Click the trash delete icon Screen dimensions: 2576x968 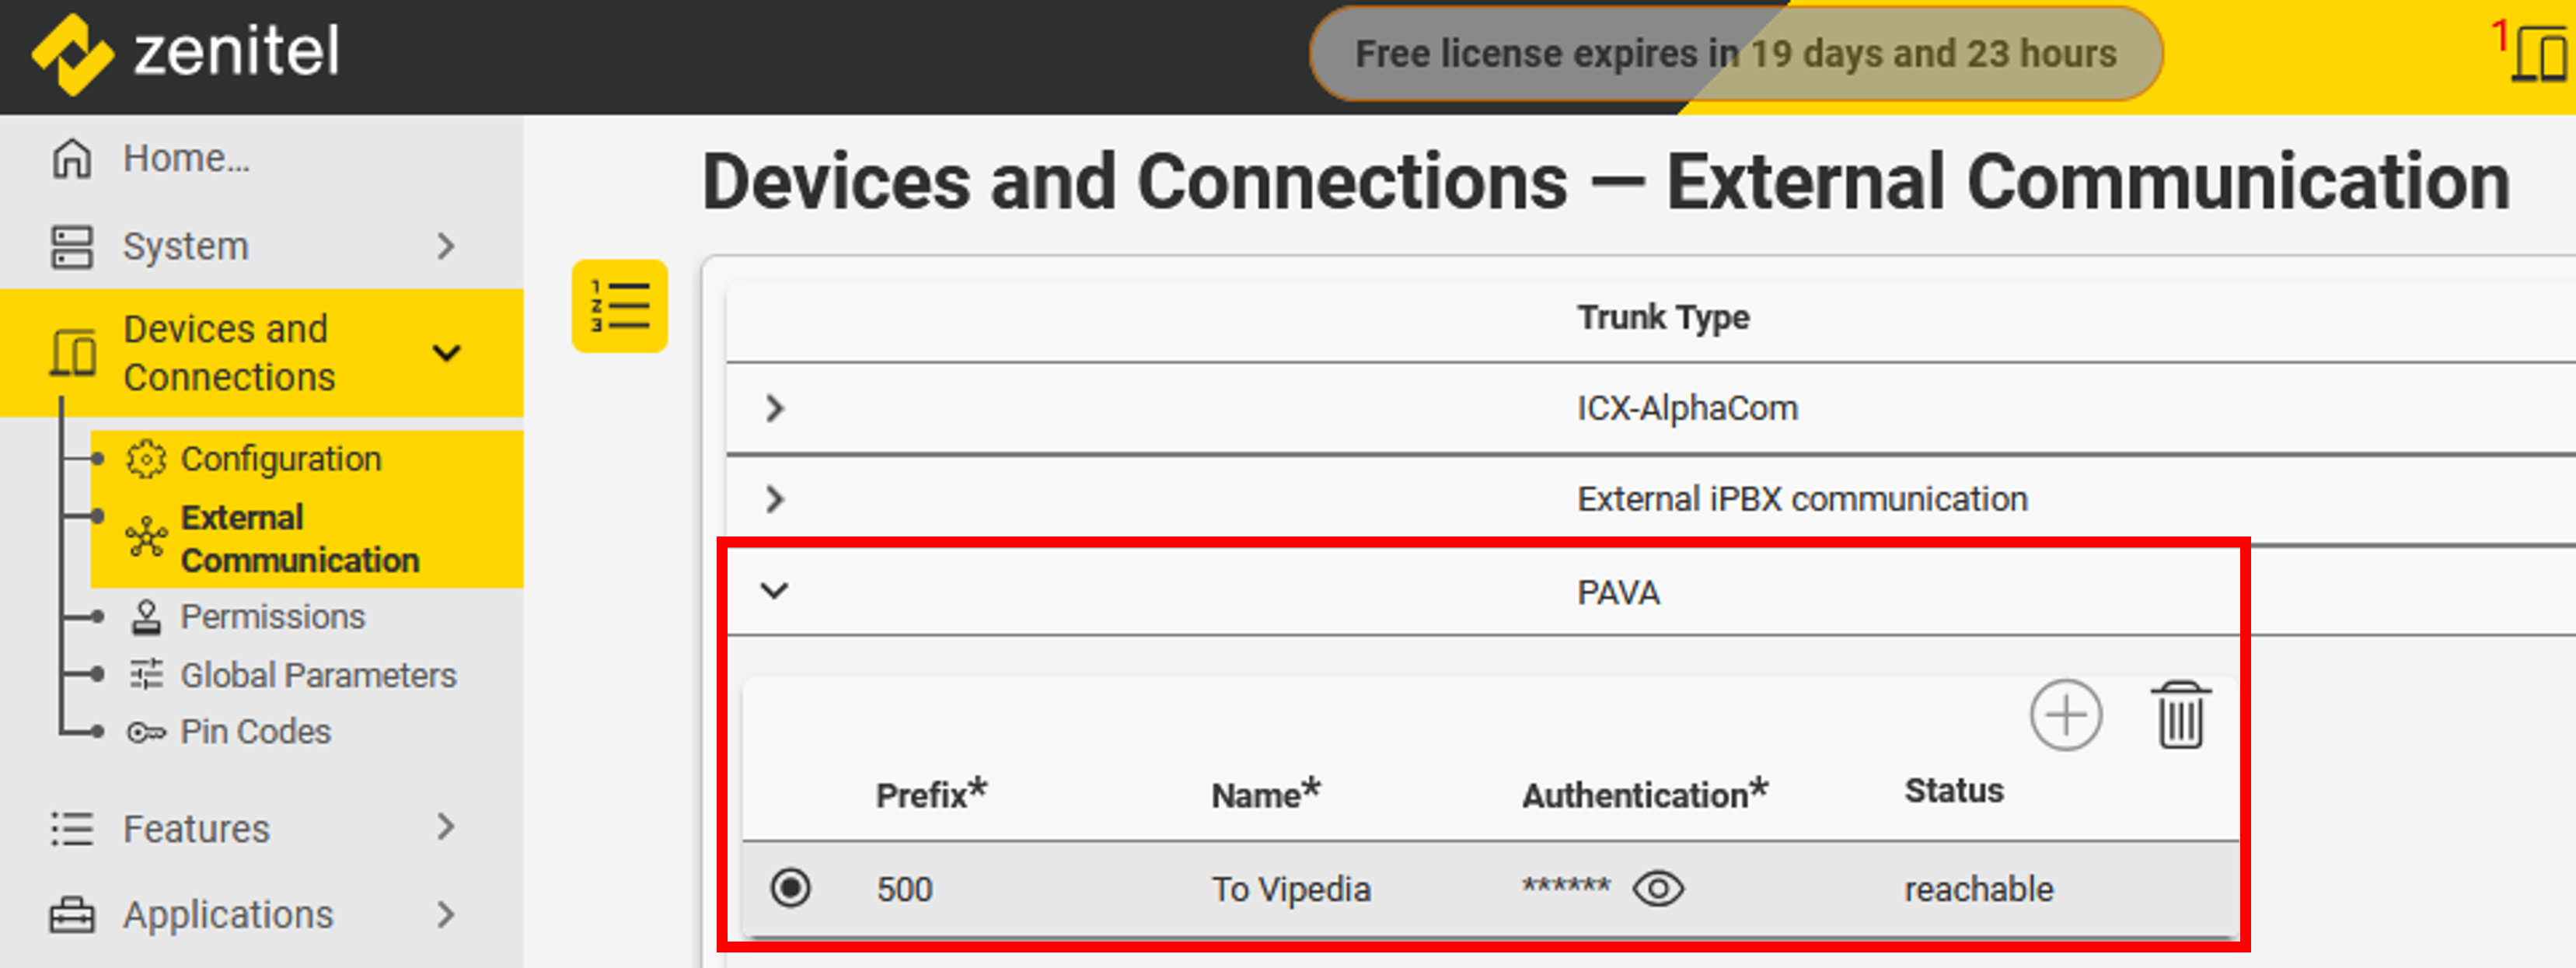coord(2180,715)
